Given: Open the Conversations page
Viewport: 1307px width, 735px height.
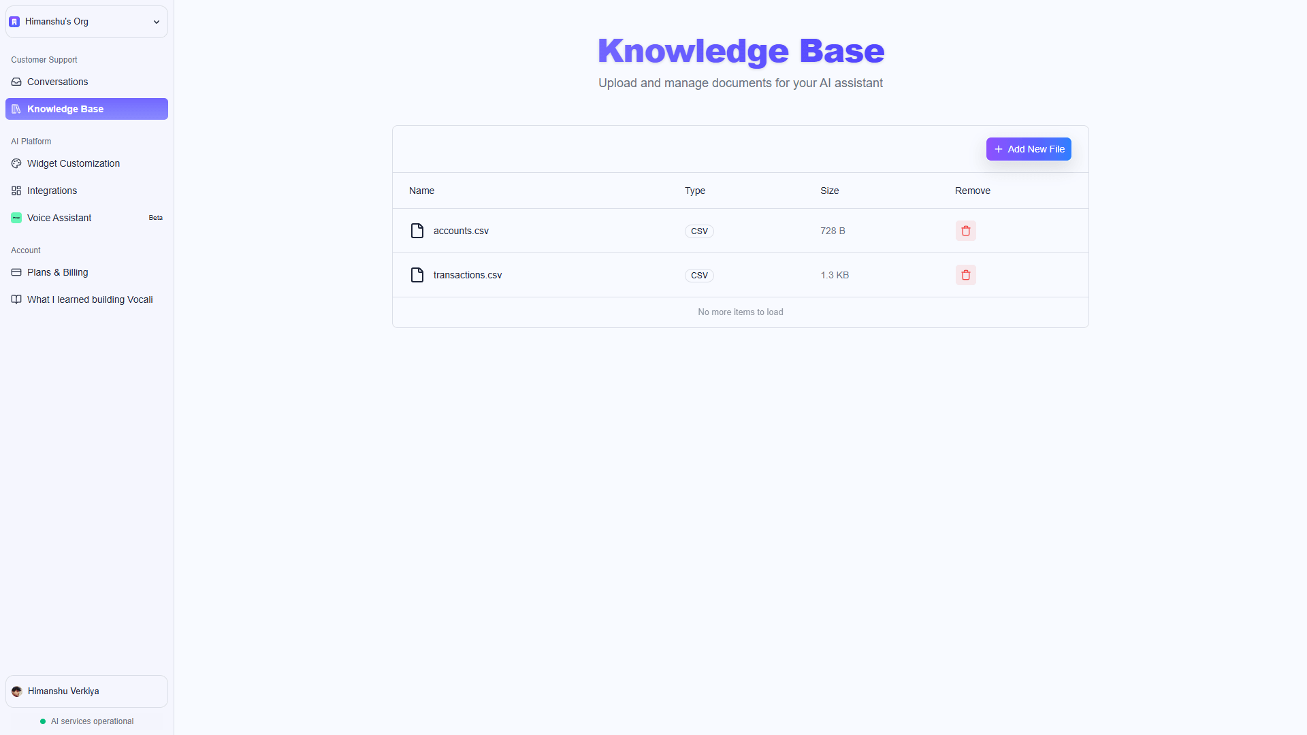Looking at the screenshot, I should pos(86,82).
